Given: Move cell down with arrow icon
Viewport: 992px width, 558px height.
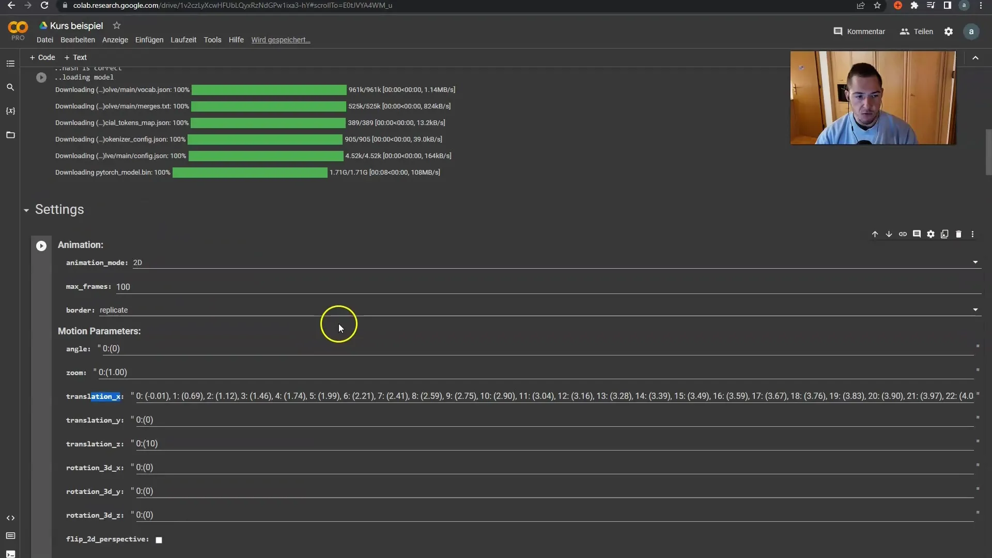Looking at the screenshot, I should 889,234.
